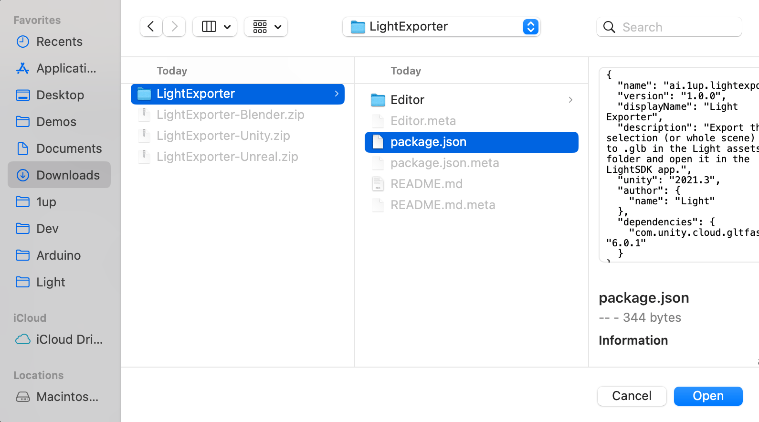This screenshot has width=759, height=422.
Task: Click the package.json title in preview pane
Action: 644,298
